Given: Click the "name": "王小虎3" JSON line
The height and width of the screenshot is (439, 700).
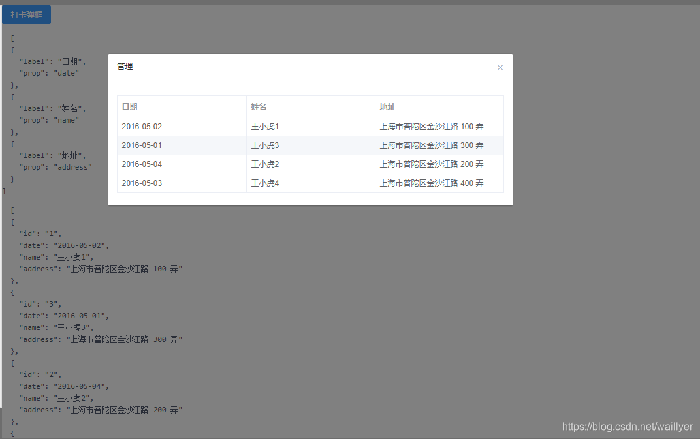Looking at the screenshot, I should pos(56,328).
